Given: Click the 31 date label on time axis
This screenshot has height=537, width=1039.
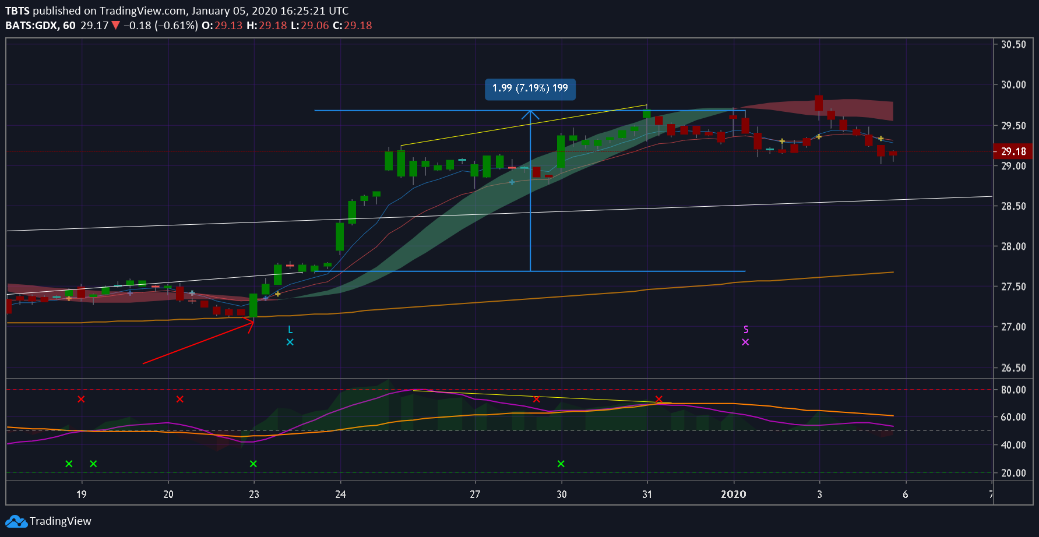Looking at the screenshot, I should click(x=647, y=494).
